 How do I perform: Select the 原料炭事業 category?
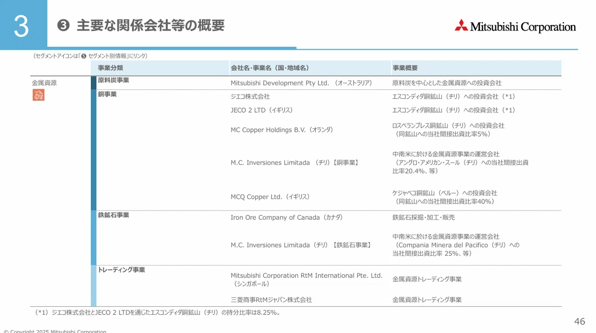[x=113, y=80]
